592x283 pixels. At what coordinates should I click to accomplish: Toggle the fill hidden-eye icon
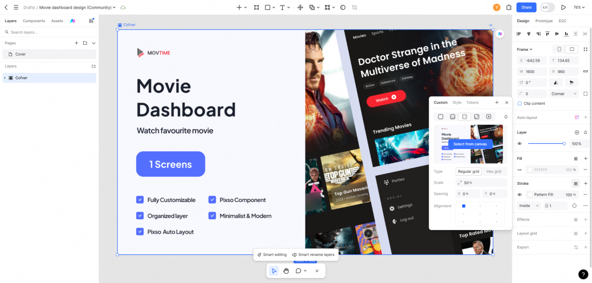(520, 170)
